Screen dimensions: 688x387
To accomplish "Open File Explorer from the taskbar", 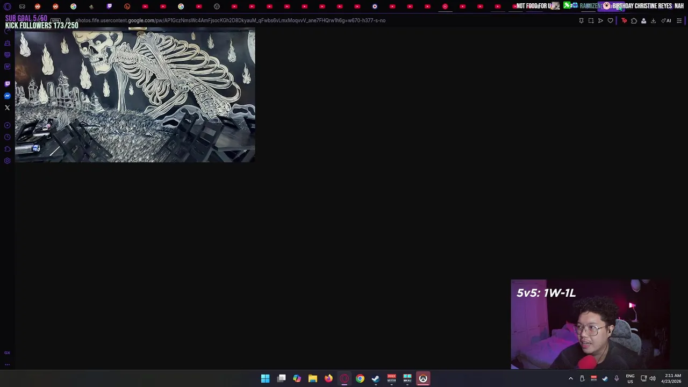I will point(312,378).
